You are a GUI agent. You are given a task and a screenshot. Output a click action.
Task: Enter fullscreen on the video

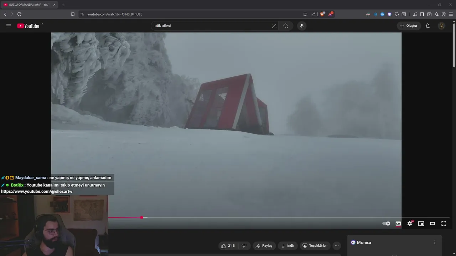pyautogui.click(x=444, y=224)
